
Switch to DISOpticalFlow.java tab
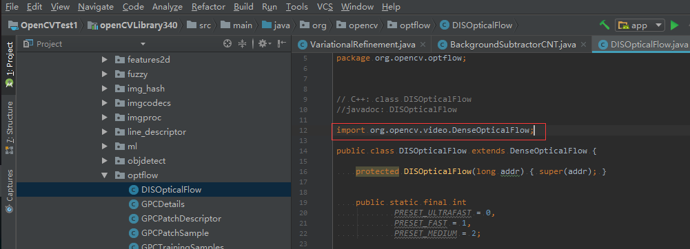coord(641,44)
